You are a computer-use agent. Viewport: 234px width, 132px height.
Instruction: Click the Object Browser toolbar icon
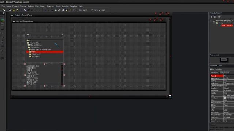tap(67, 10)
